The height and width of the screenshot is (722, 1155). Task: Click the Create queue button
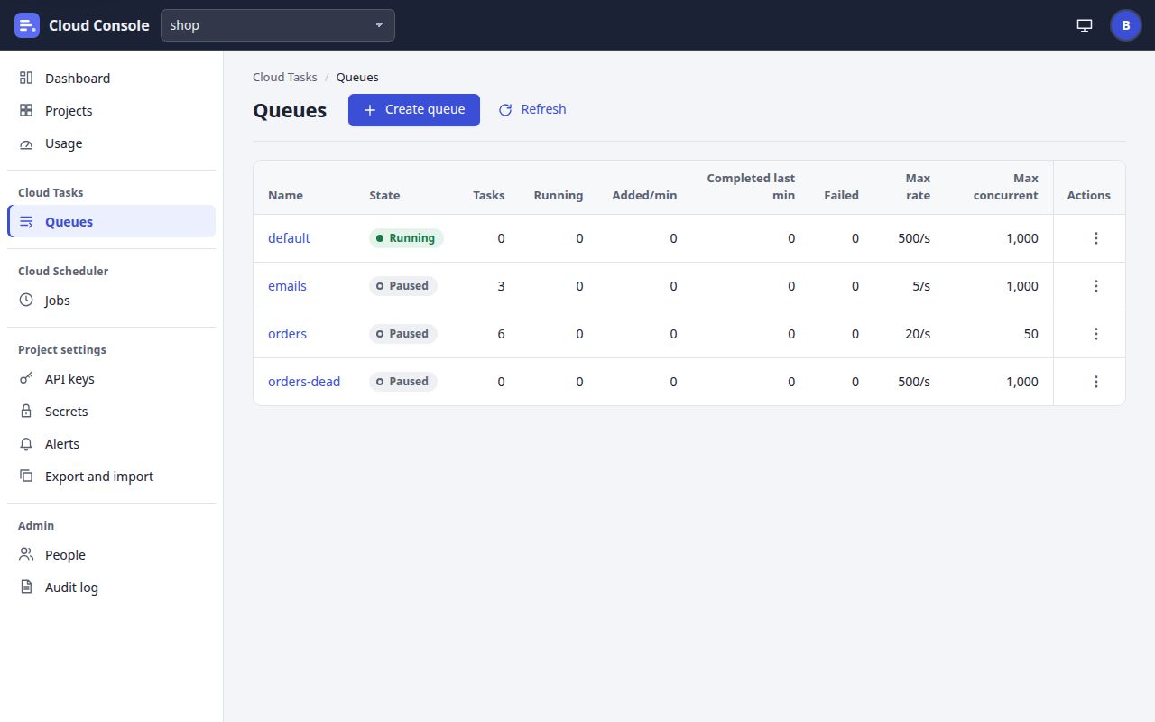coord(414,110)
